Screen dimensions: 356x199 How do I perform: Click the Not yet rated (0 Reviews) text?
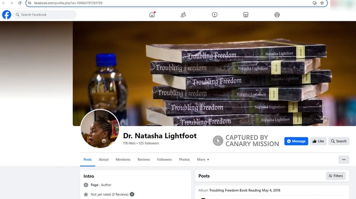pos(109,195)
